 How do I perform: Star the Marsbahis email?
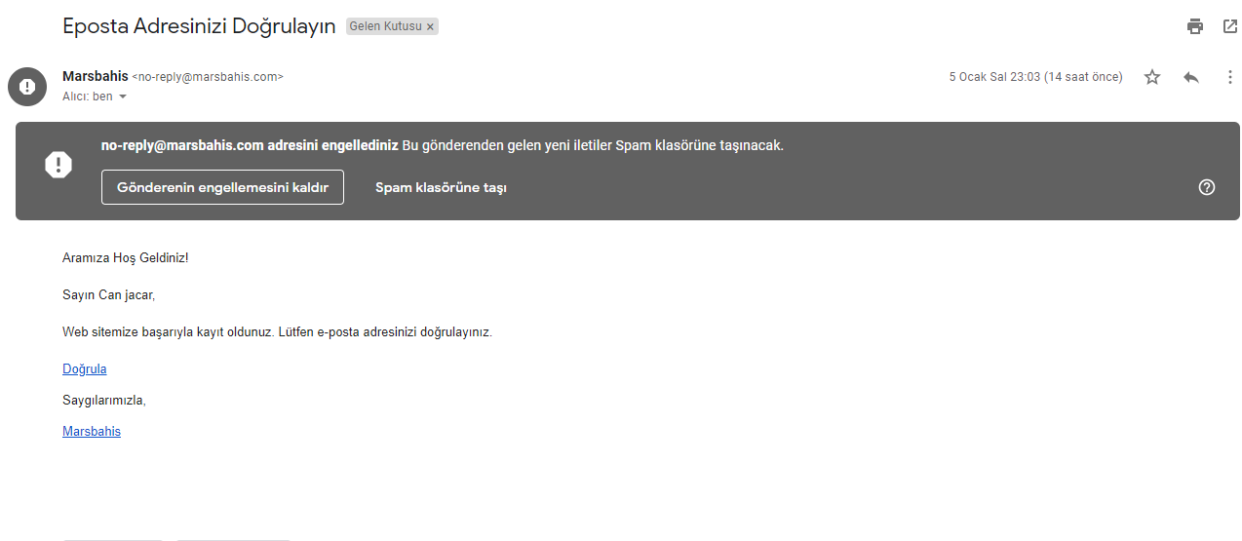pos(1152,77)
